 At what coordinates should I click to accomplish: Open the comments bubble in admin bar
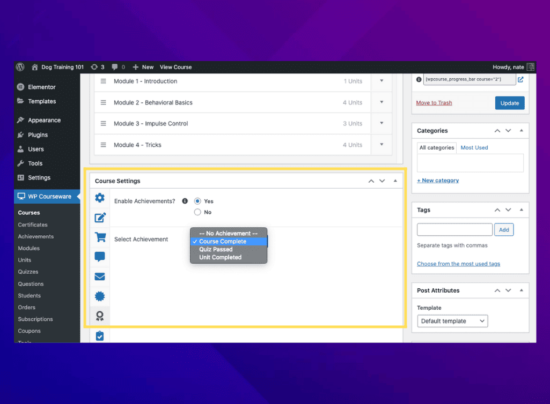click(x=115, y=67)
